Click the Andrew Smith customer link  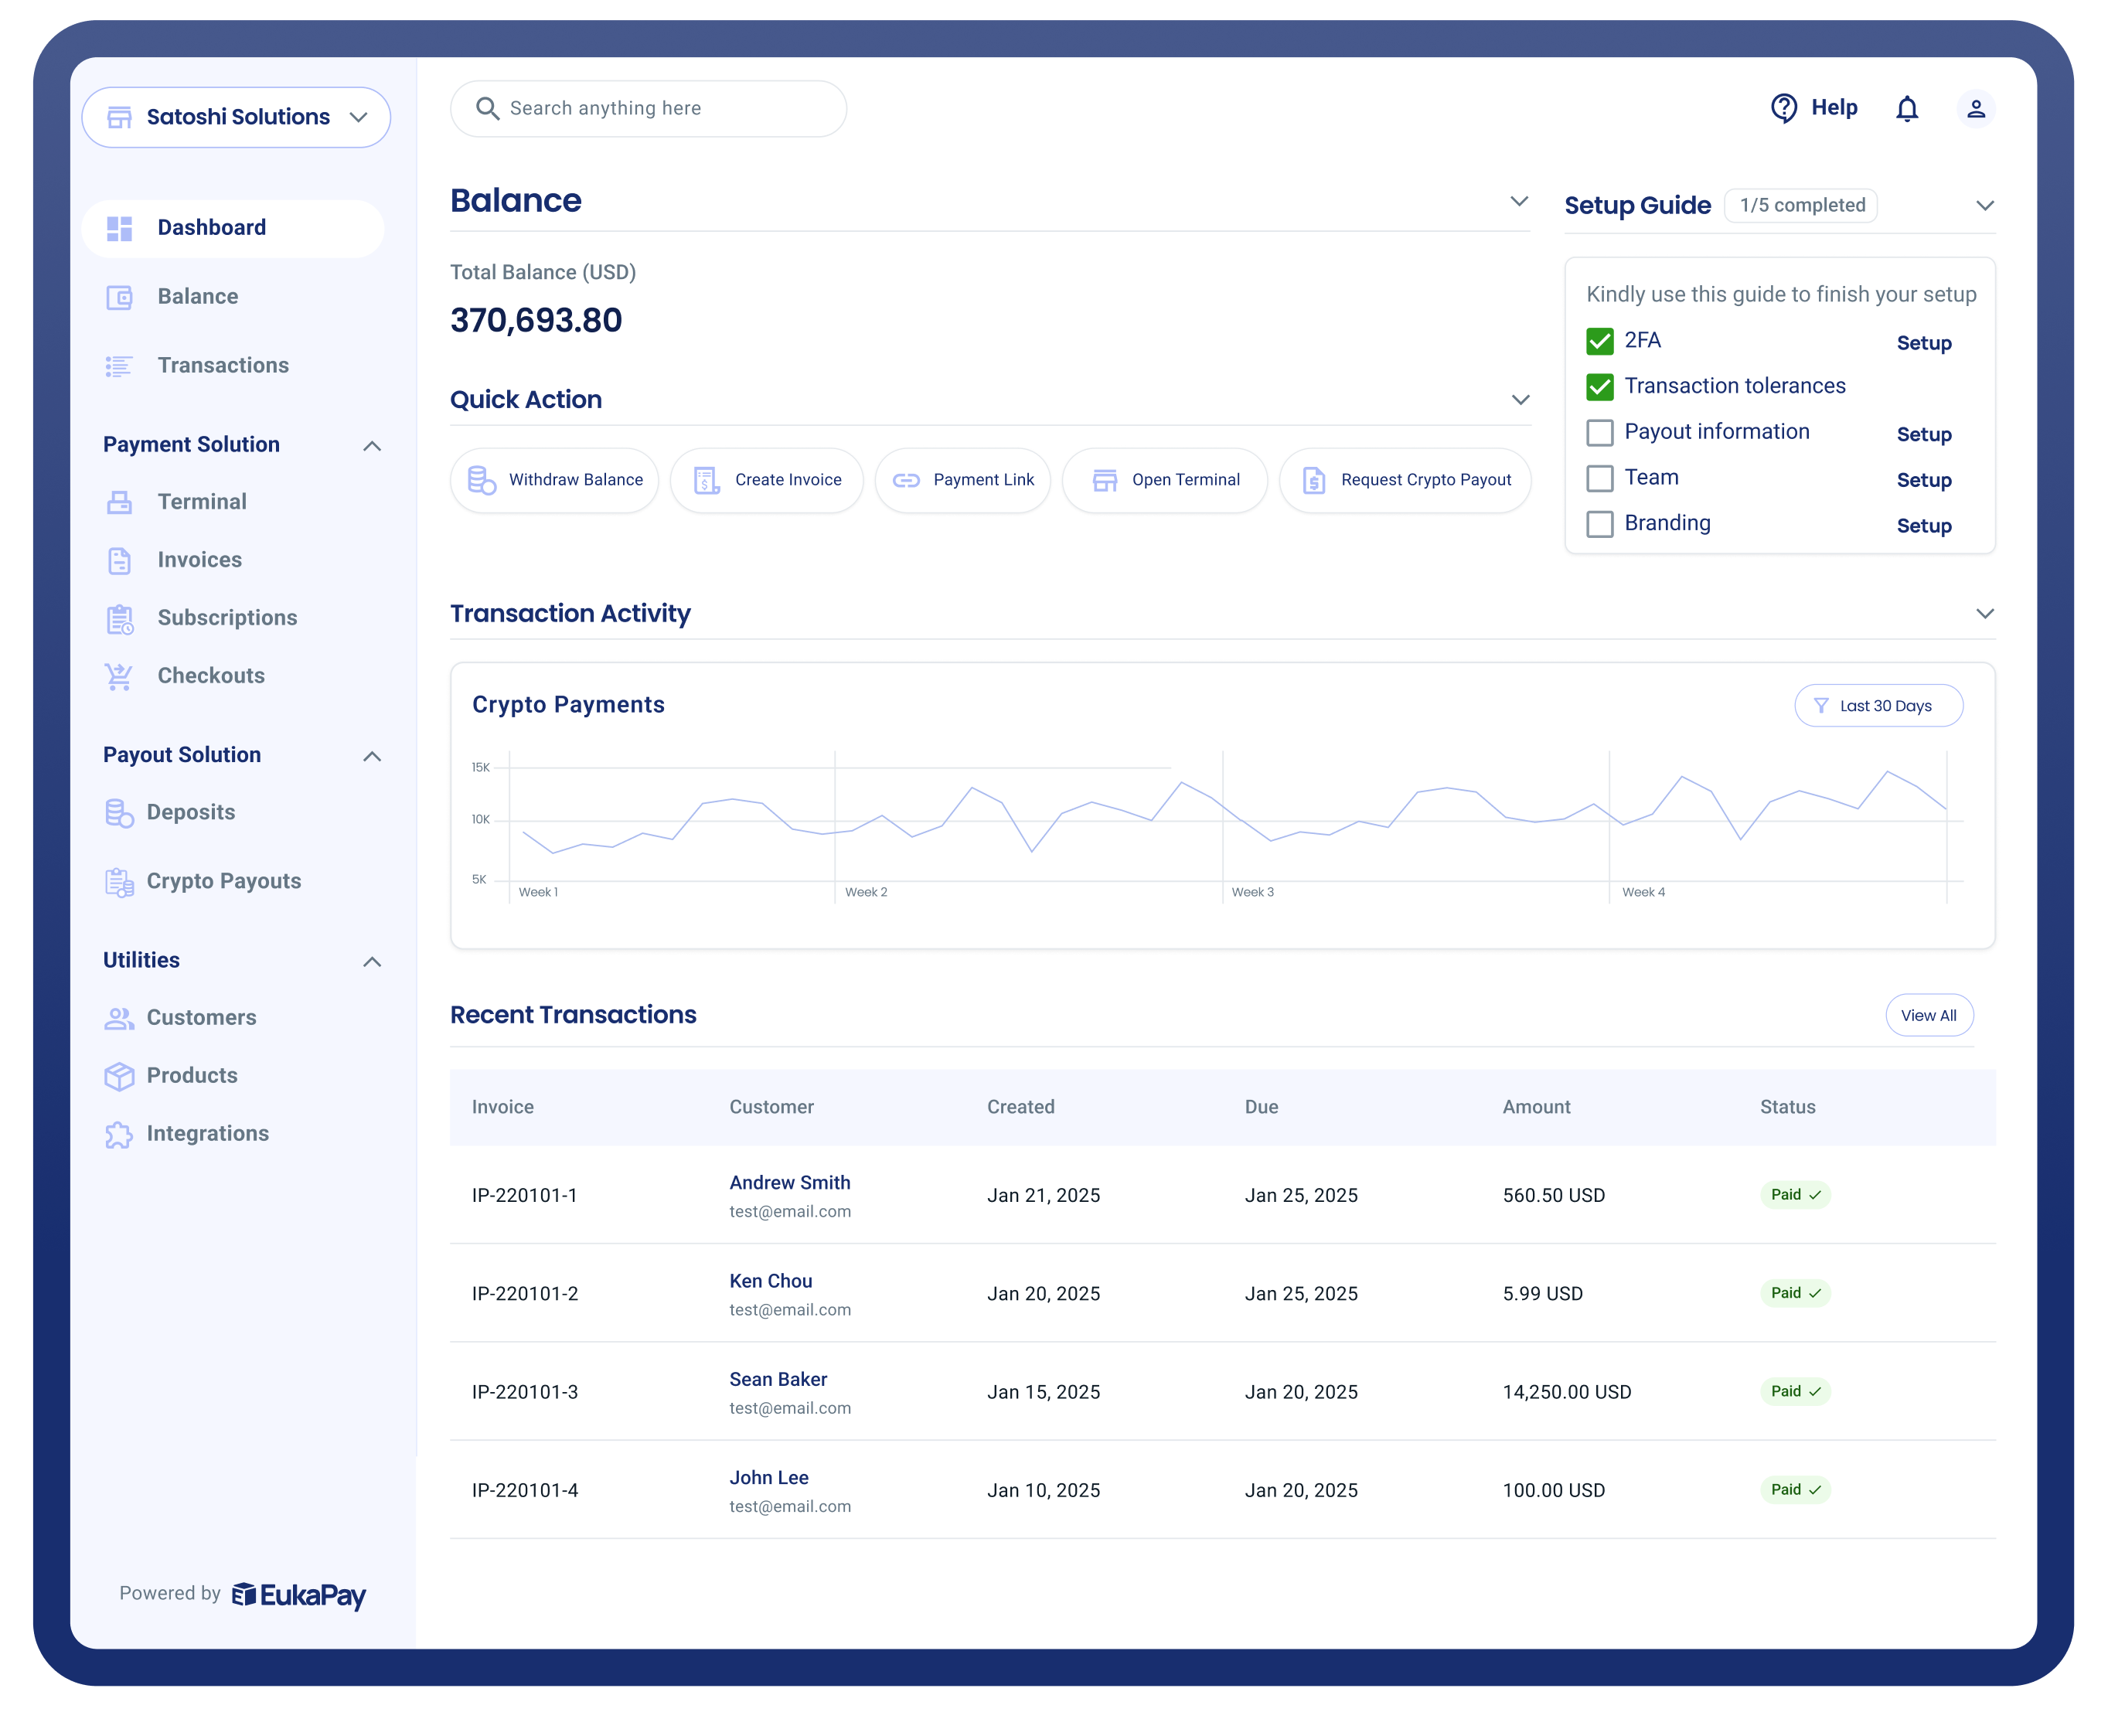(789, 1182)
